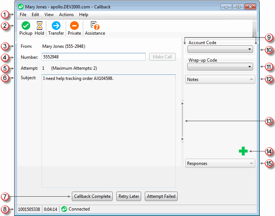The image size is (275, 216).
Task: Click the Callback Complete button
Action: click(92, 196)
